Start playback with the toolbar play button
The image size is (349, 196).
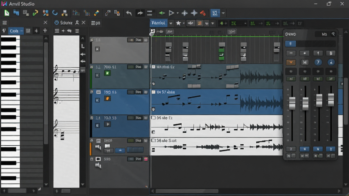tap(171, 13)
